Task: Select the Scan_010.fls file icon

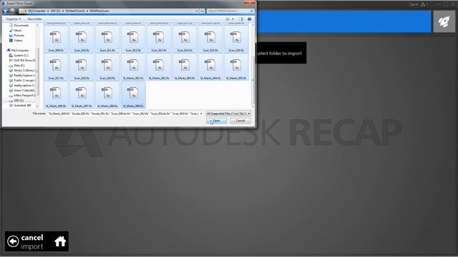Action: tap(82, 38)
